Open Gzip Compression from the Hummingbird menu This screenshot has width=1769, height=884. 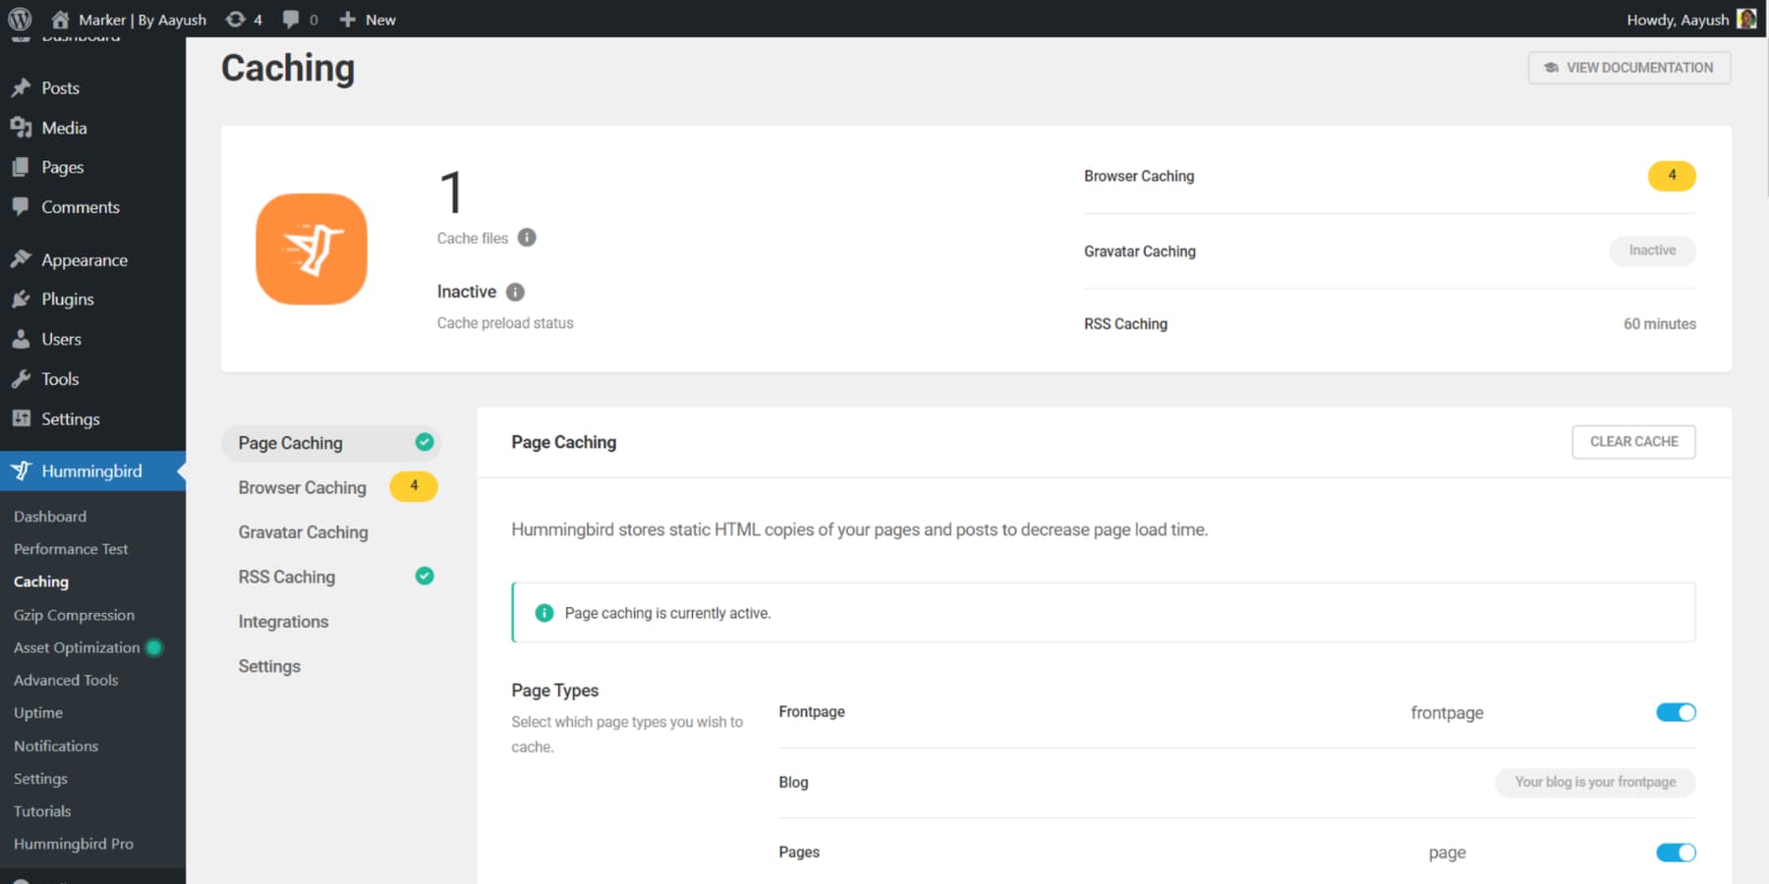click(x=74, y=614)
